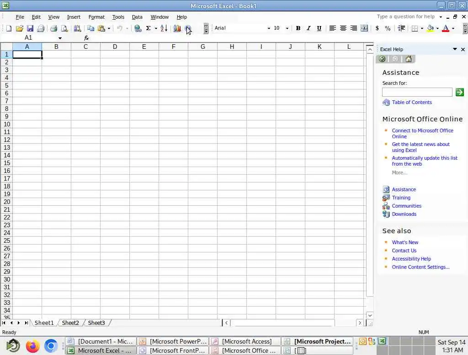Toggle Italic formatting
The image size is (468, 355).
click(x=308, y=28)
